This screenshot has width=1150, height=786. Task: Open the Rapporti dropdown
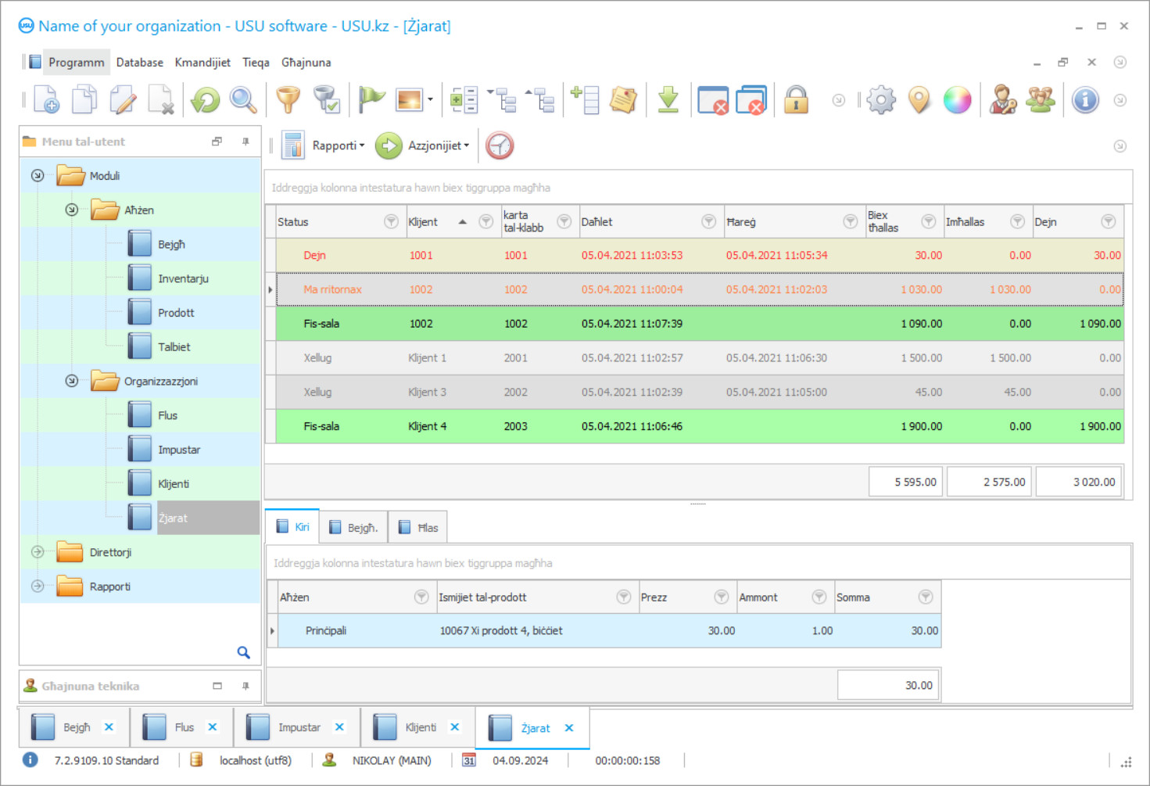point(338,145)
